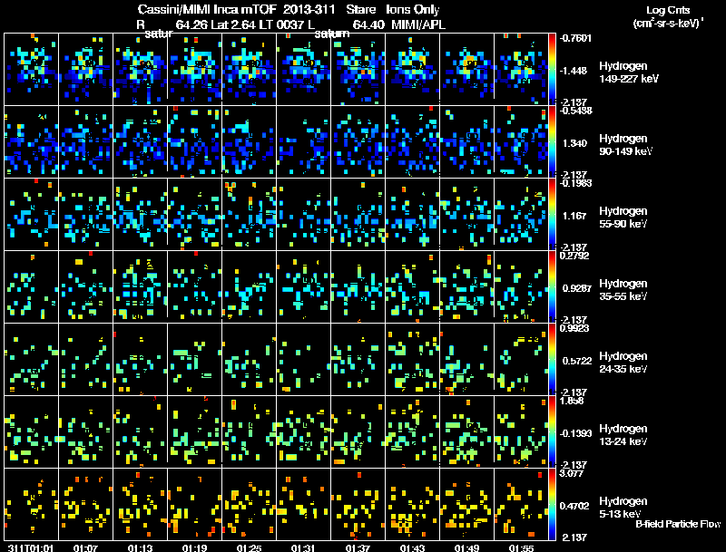726x552 pixels.
Task: Click the 0.9287 color scale value
Action: tap(576, 288)
